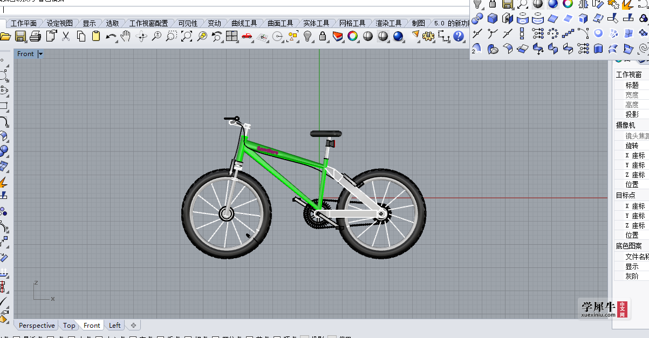This screenshot has width=649, height=338.
Task: Open the 显示 toolbar tab
Action: [x=89, y=23]
